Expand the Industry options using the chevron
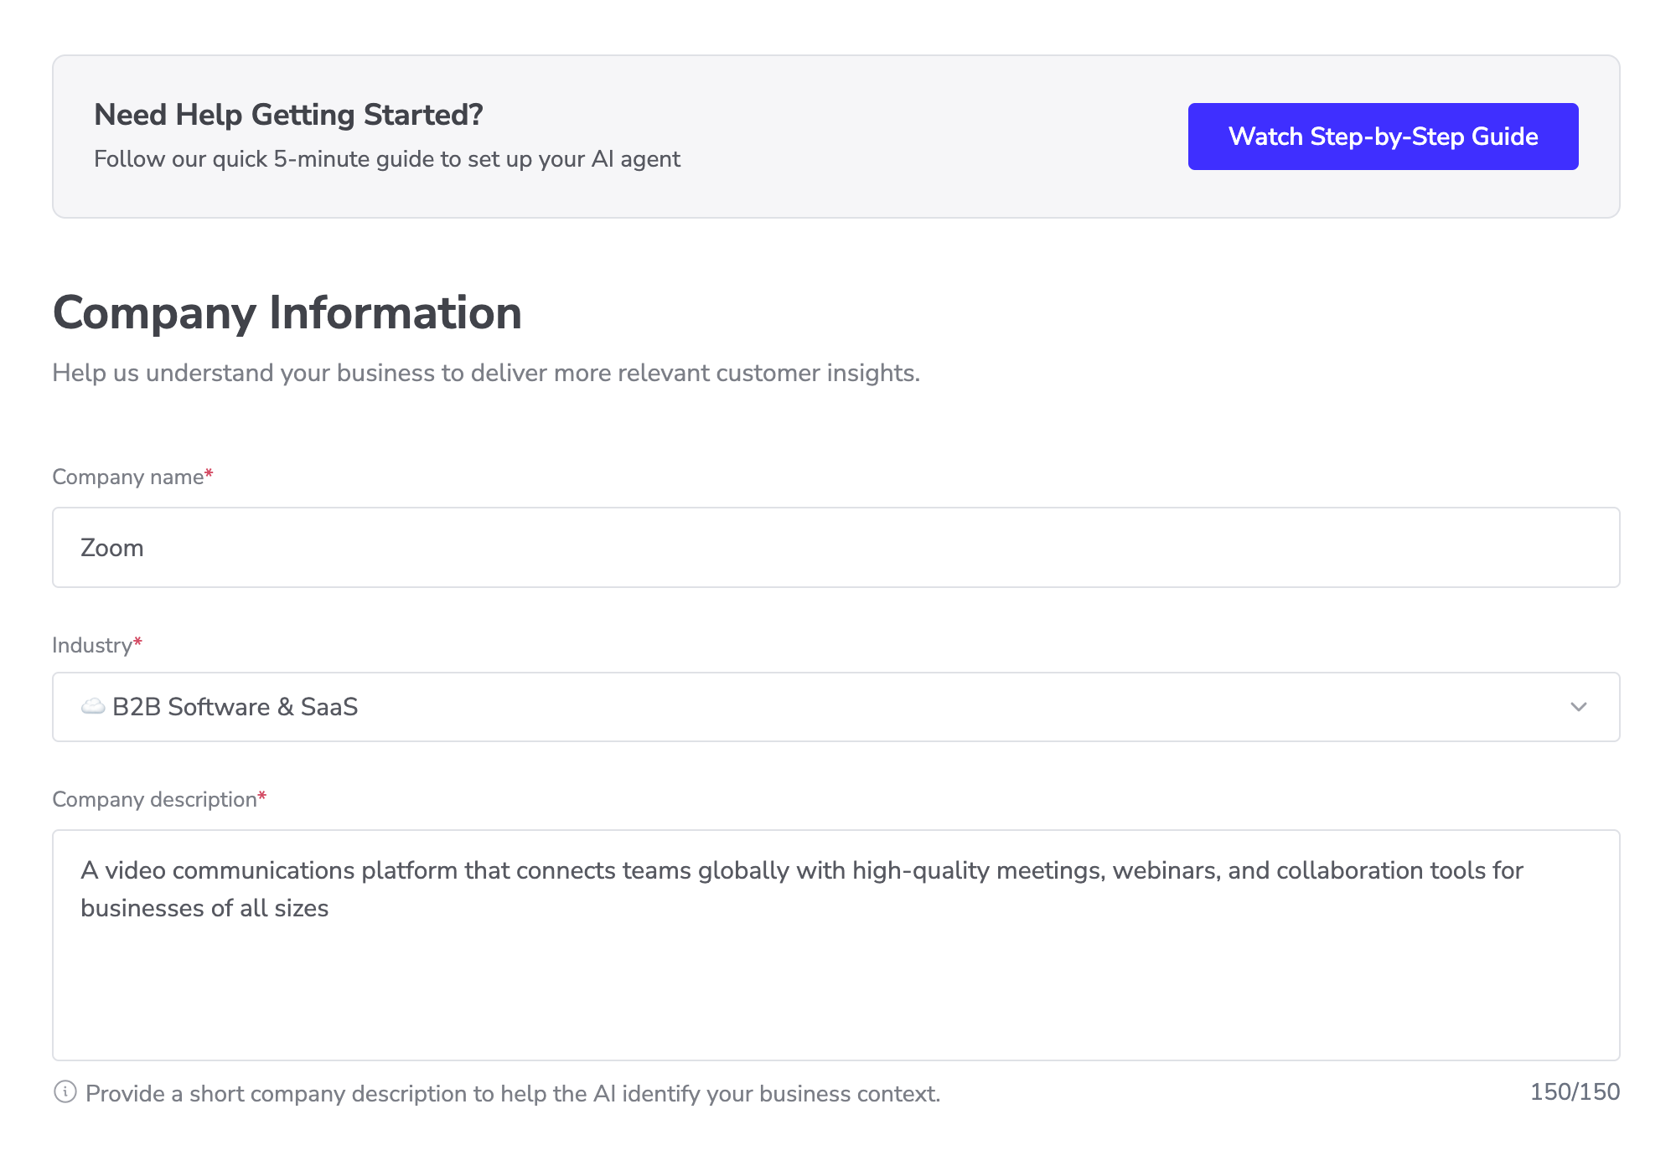The height and width of the screenshot is (1171, 1676). [1579, 706]
